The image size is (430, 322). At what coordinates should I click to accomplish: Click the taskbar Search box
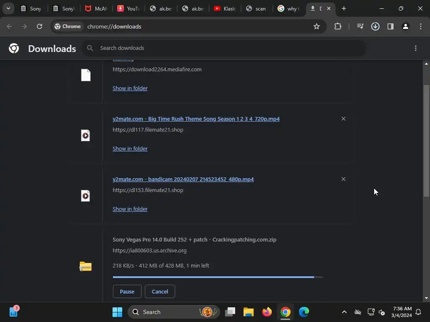coord(174,312)
